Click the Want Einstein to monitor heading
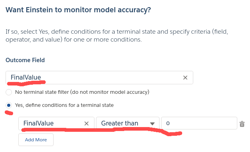 coord(78,10)
